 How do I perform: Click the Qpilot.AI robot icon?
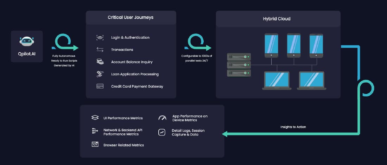[27, 42]
